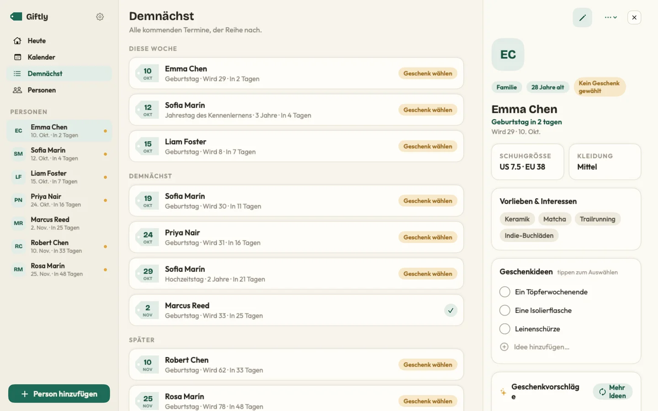
Task: Click the 'Geburtstag in 2 tagen' text
Action: point(526,122)
